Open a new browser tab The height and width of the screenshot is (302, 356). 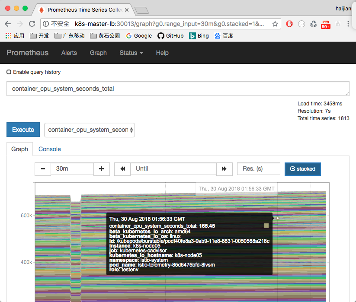tap(141, 10)
